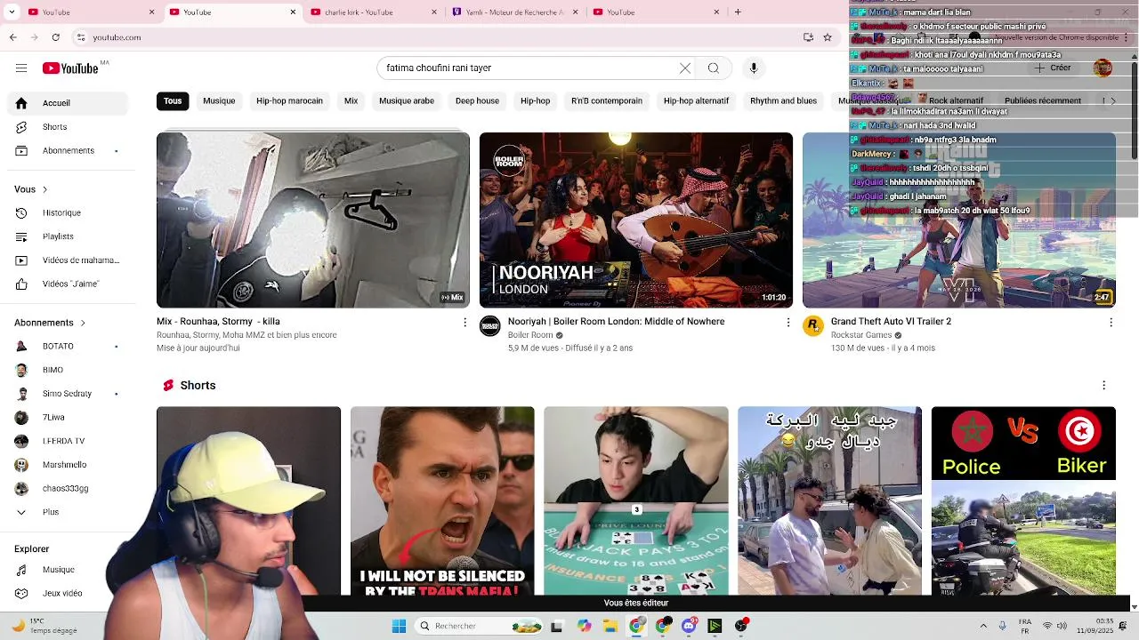The image size is (1139, 640).
Task: Select the Rhythm and blues chip
Action: 783,100
